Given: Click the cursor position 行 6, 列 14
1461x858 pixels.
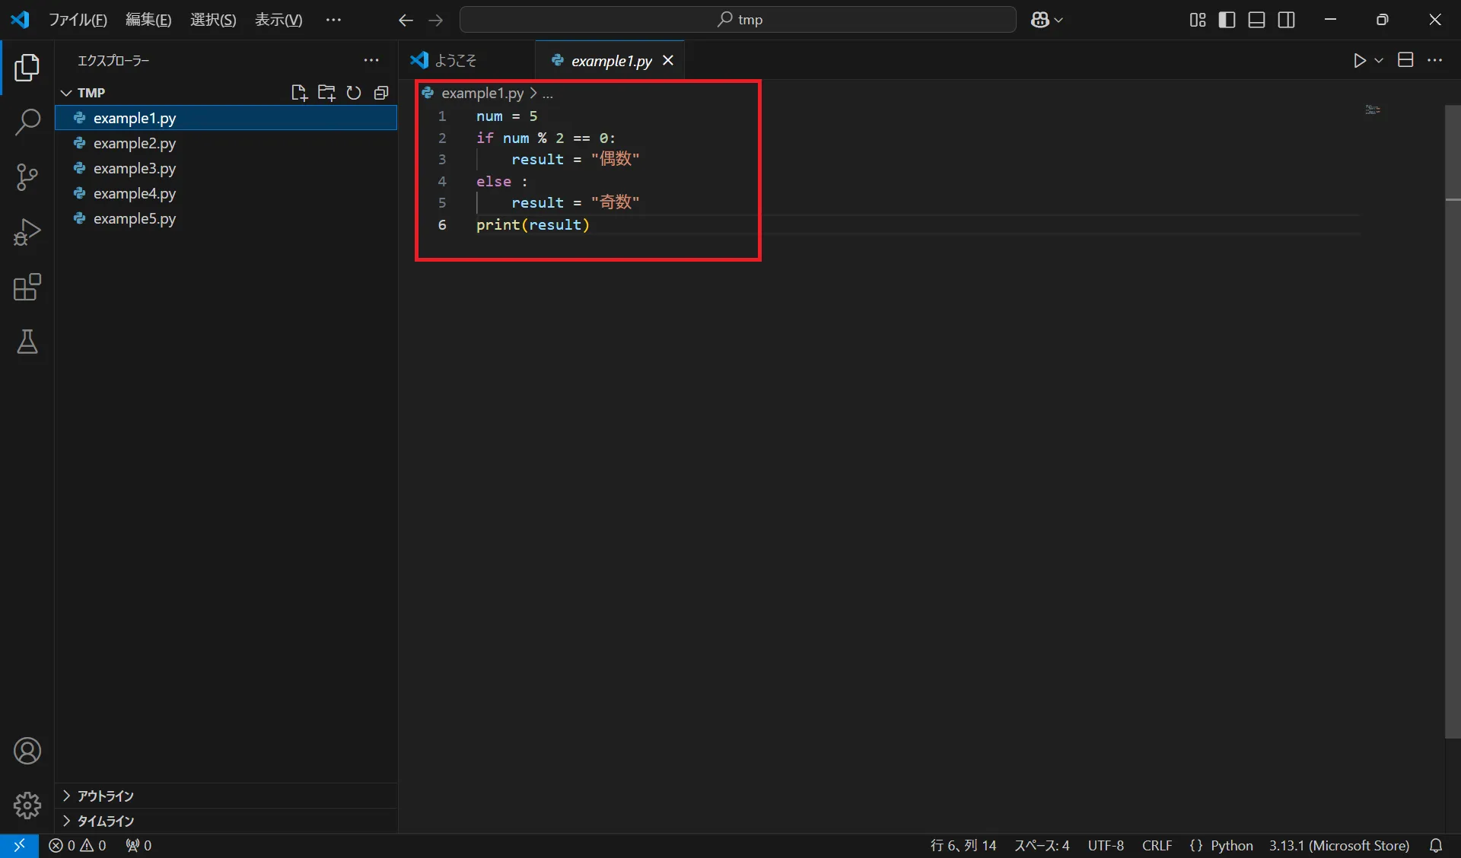Looking at the screenshot, I should coord(963,845).
